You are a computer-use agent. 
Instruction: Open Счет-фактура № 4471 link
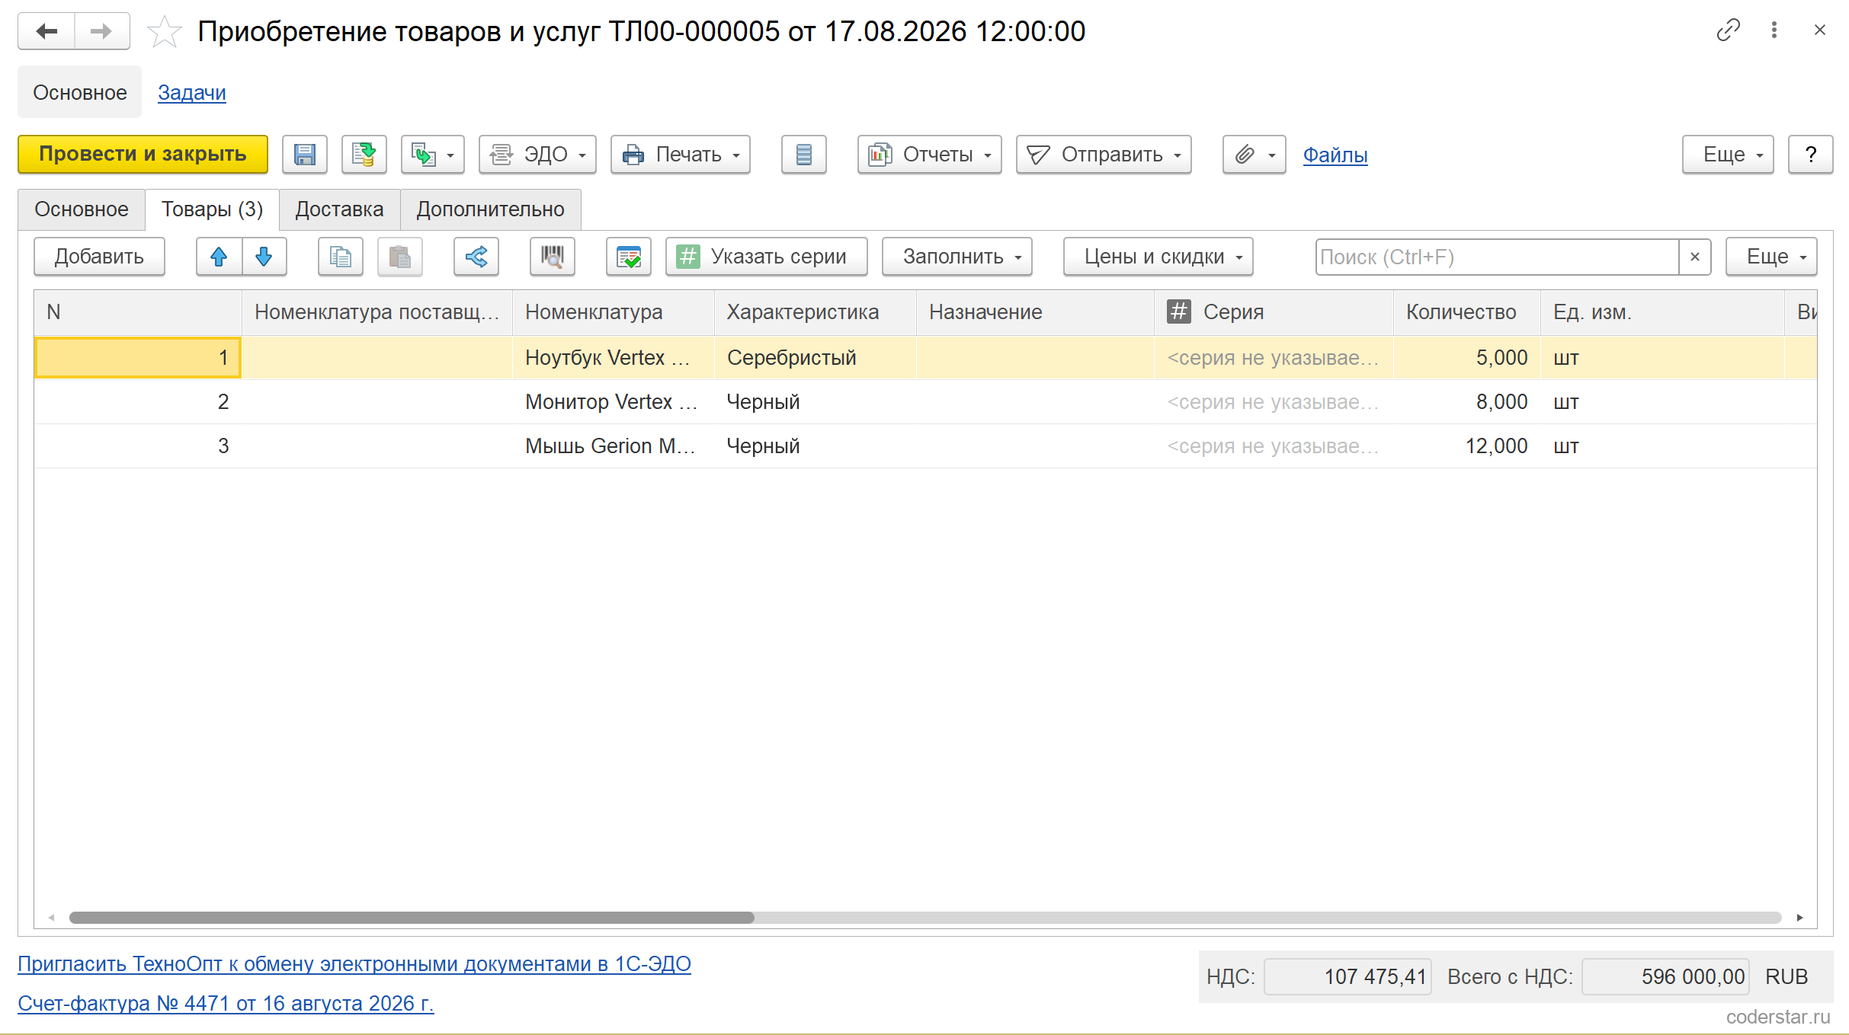coord(226,1004)
